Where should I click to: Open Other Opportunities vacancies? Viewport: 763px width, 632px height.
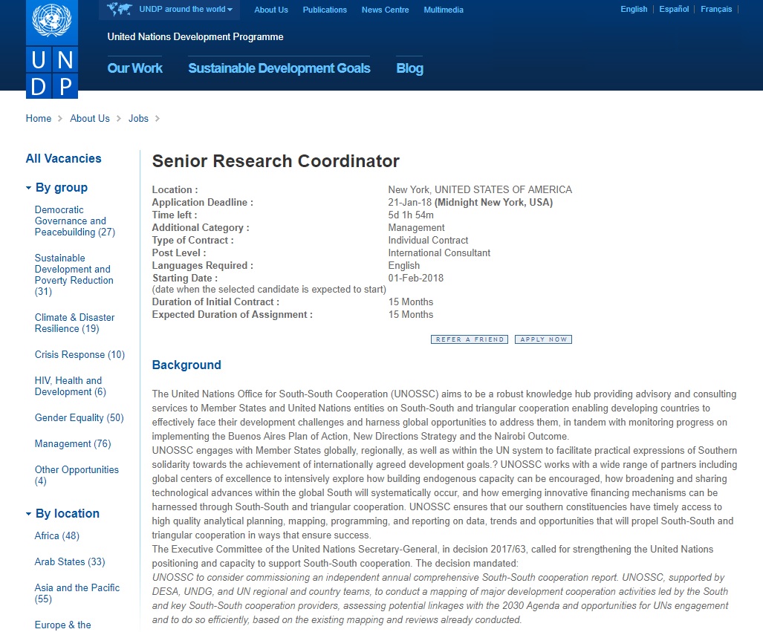coord(77,475)
